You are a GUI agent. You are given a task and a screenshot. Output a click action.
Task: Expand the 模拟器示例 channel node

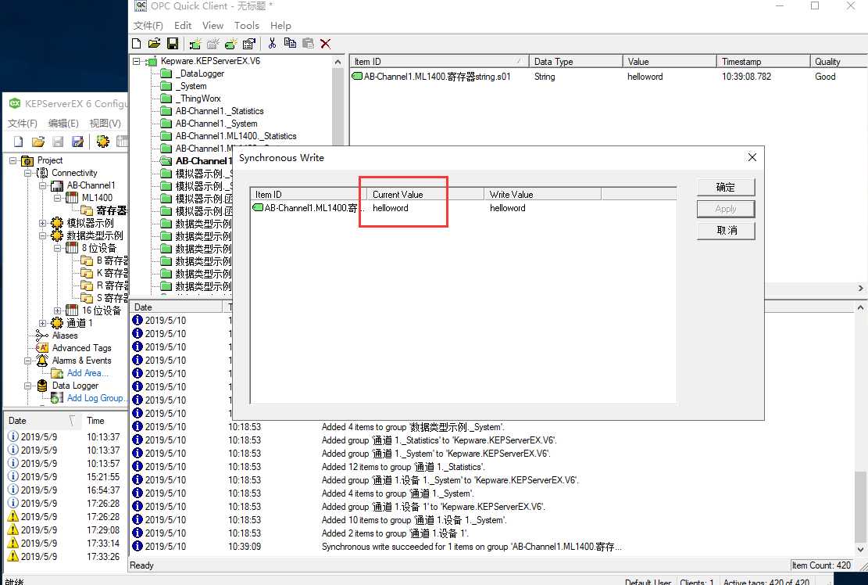tap(42, 223)
